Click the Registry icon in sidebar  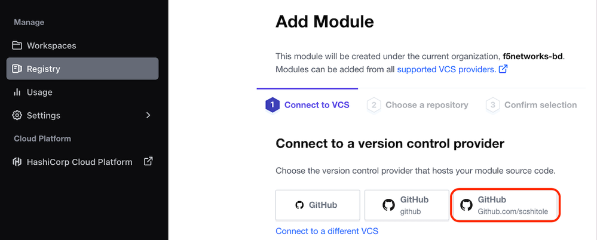[17, 69]
